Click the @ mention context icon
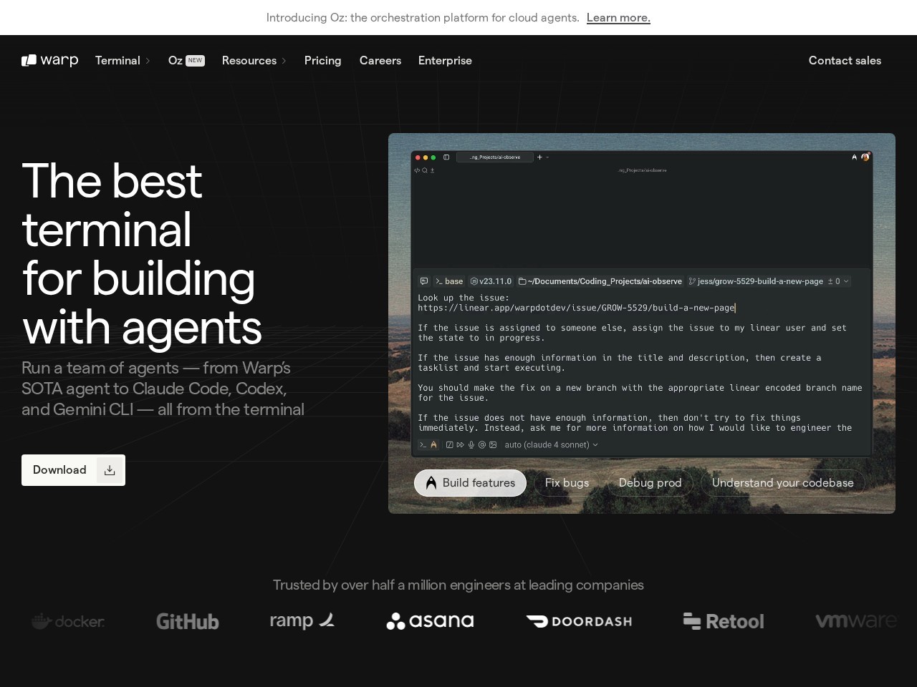This screenshot has width=917, height=687. pyautogui.click(x=482, y=445)
